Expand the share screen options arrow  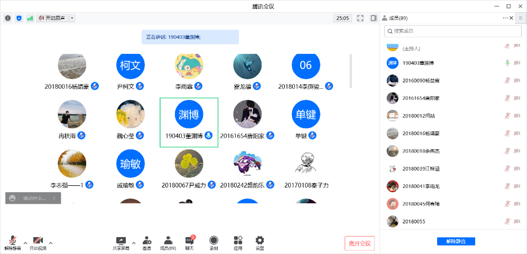pyautogui.click(x=134, y=243)
